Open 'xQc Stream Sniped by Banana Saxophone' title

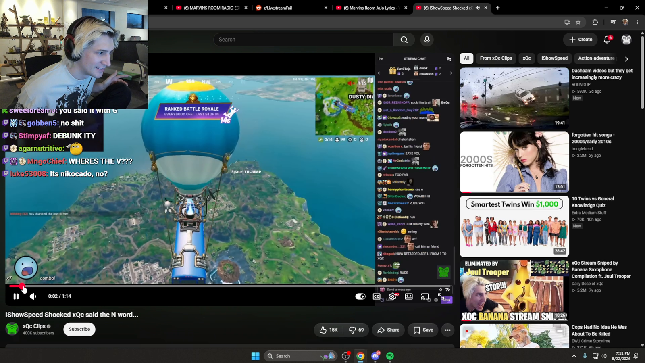[x=601, y=269]
